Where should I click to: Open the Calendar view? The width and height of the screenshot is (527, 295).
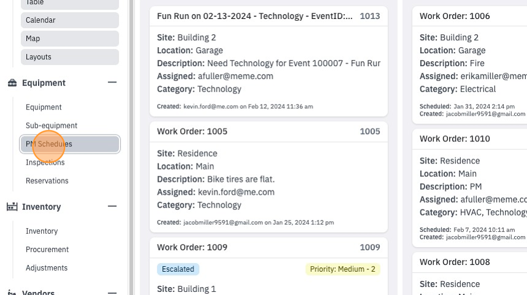(70, 20)
